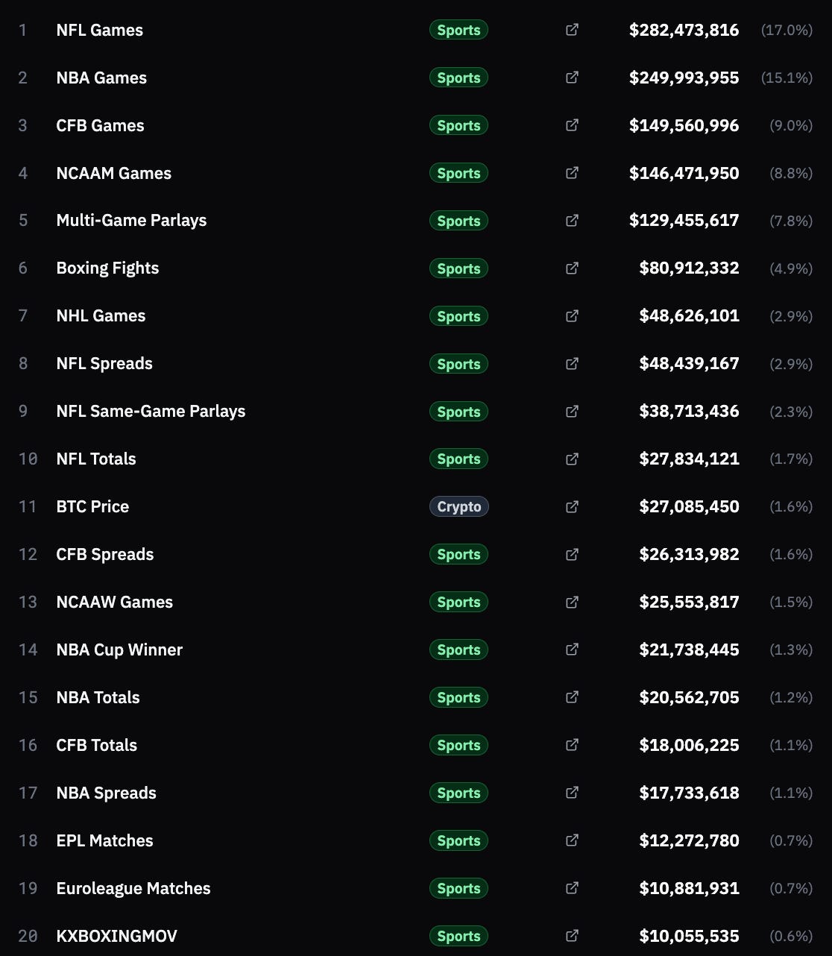Open external link for Multi-Game Parlays
Screen dimensions: 832x956
pos(572,221)
